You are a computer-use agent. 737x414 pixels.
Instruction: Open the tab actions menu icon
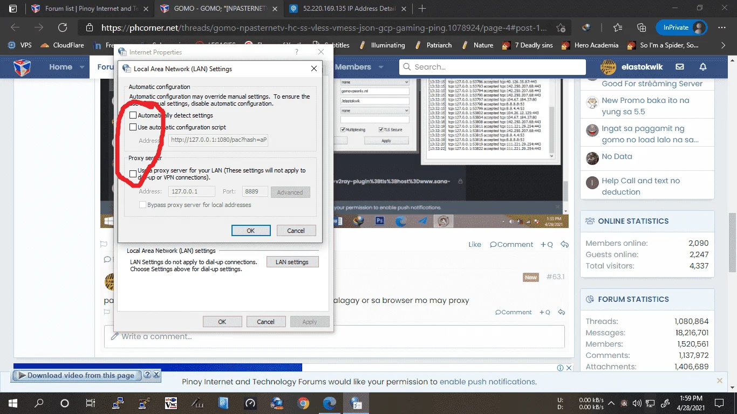click(x=13, y=9)
